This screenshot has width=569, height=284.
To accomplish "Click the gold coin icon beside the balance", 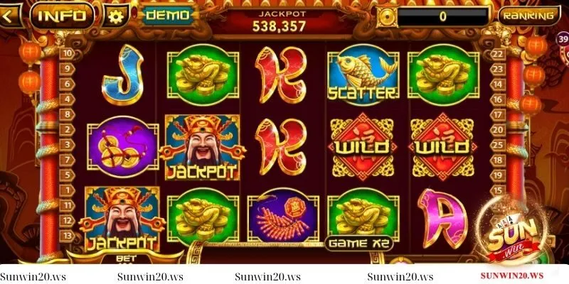I will click(387, 16).
